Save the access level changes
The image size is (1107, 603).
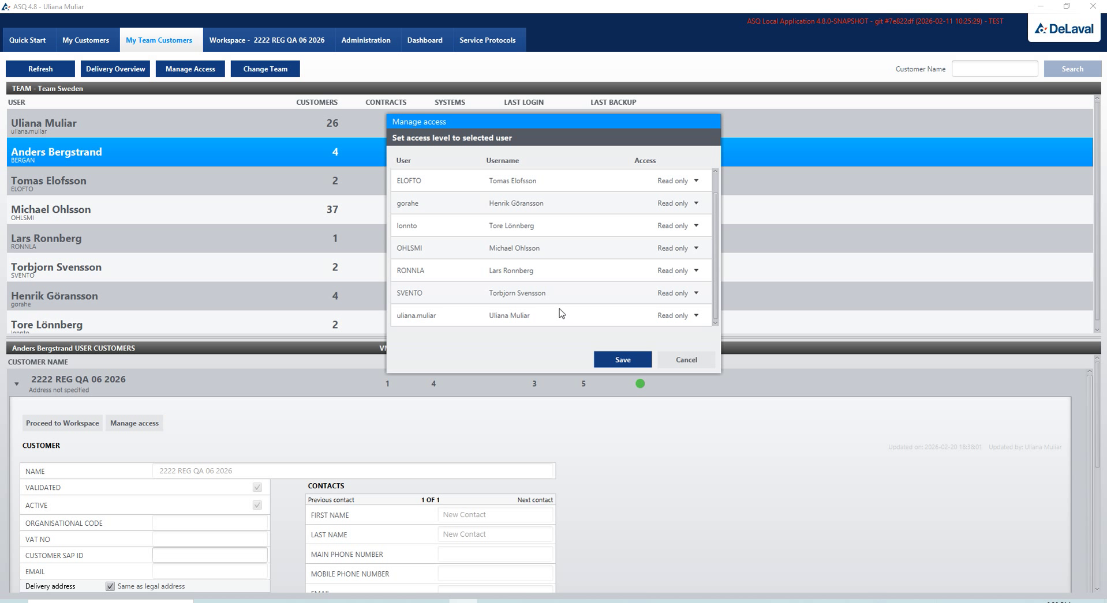[x=623, y=360]
